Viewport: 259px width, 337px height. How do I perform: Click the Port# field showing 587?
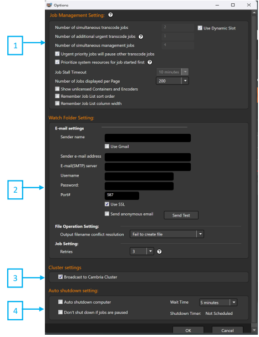[x=122, y=195]
